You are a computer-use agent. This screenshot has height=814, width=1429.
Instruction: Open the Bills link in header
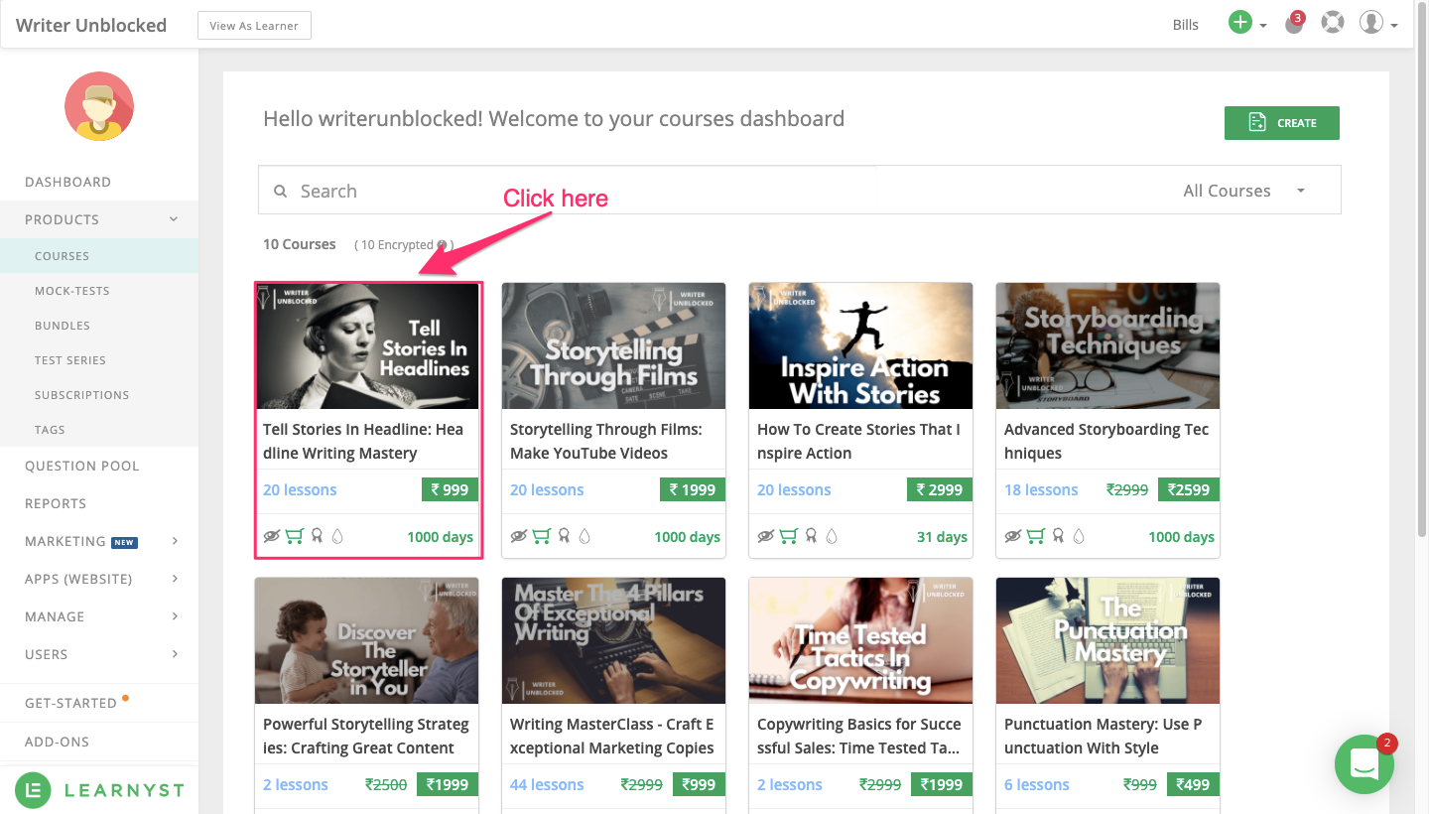coord(1186,25)
